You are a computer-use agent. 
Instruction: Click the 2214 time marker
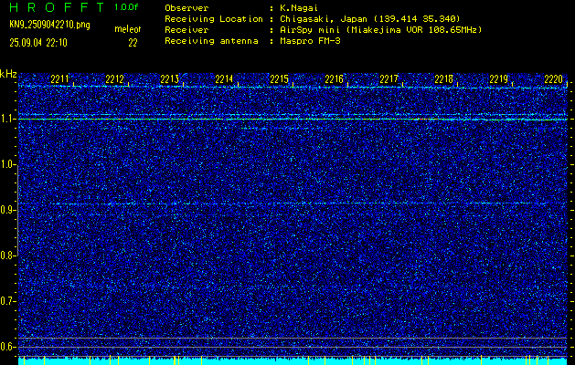coord(224,79)
